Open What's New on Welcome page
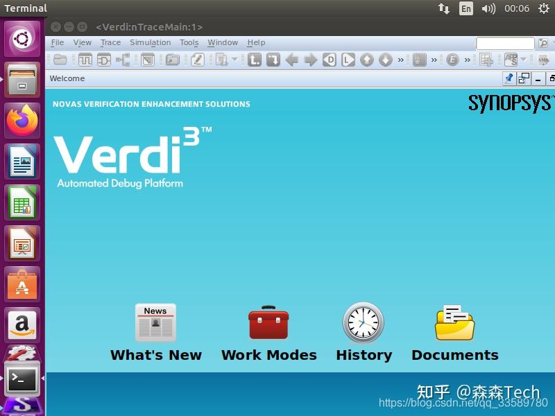The image size is (555, 416). point(155,333)
